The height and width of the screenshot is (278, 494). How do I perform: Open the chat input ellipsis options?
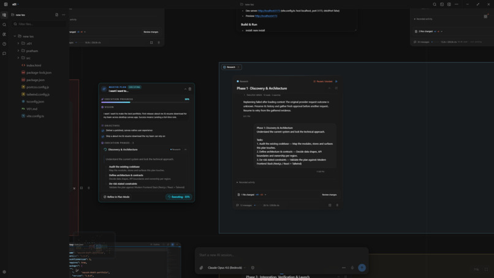coord(344,268)
